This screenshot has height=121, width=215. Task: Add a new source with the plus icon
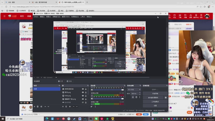click(x=63, y=106)
